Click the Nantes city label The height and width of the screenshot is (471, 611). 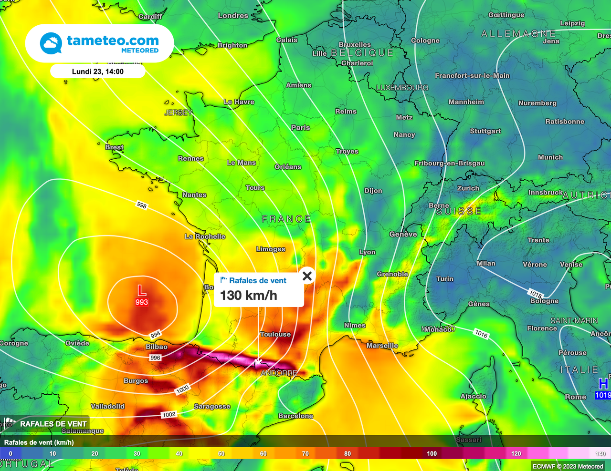194,195
